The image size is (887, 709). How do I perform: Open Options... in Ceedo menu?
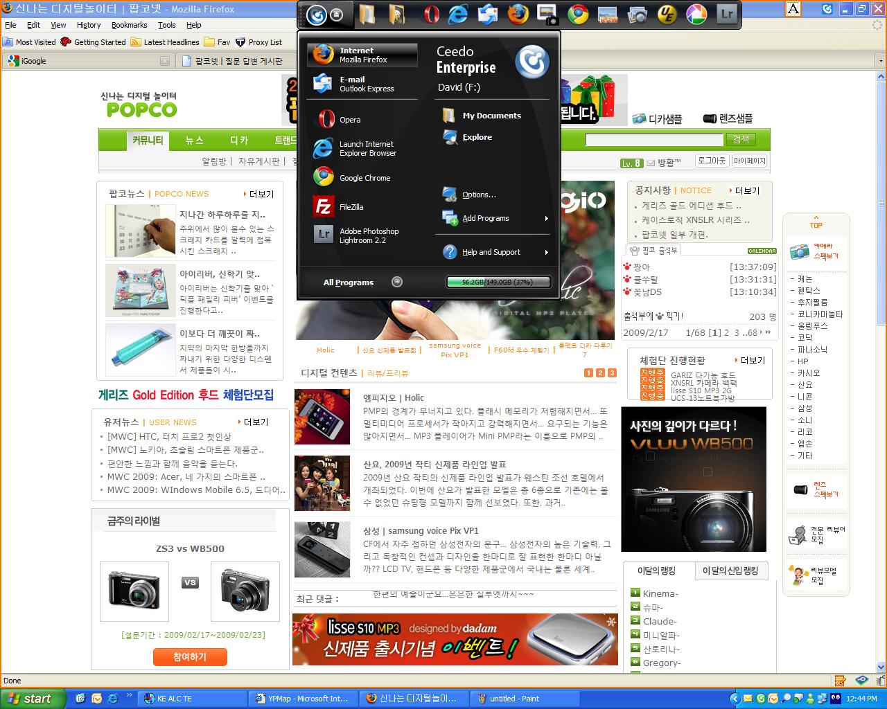[x=479, y=195]
